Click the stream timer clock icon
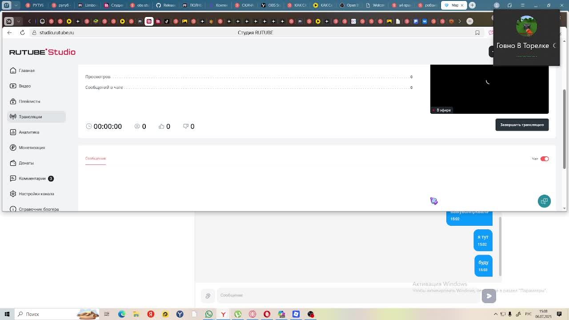The height and width of the screenshot is (320, 569). 89,126
